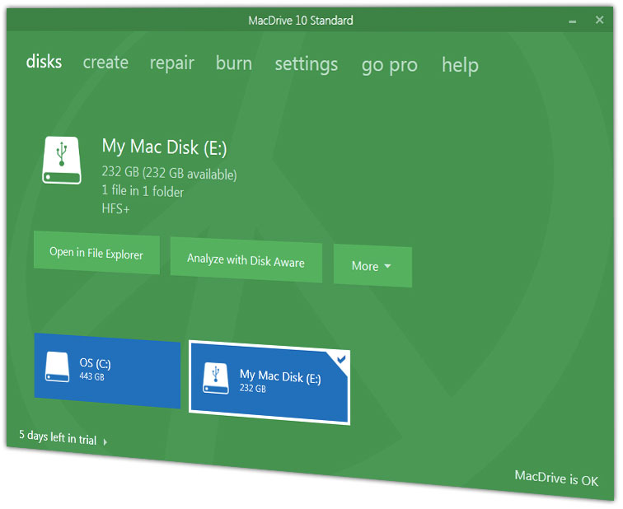The image size is (623, 509).
Task: Minimize the MacDrive window
Action: (x=573, y=21)
